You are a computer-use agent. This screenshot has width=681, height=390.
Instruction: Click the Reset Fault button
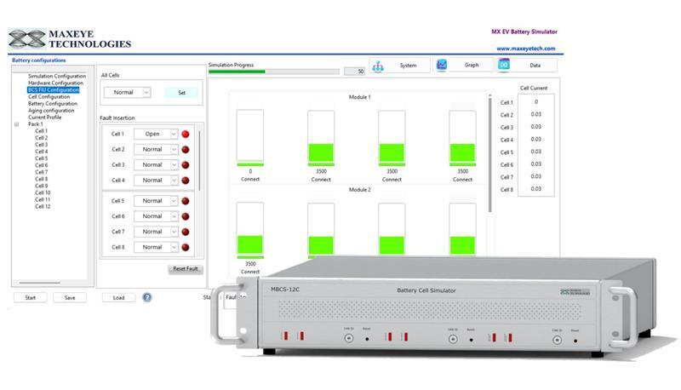click(186, 269)
